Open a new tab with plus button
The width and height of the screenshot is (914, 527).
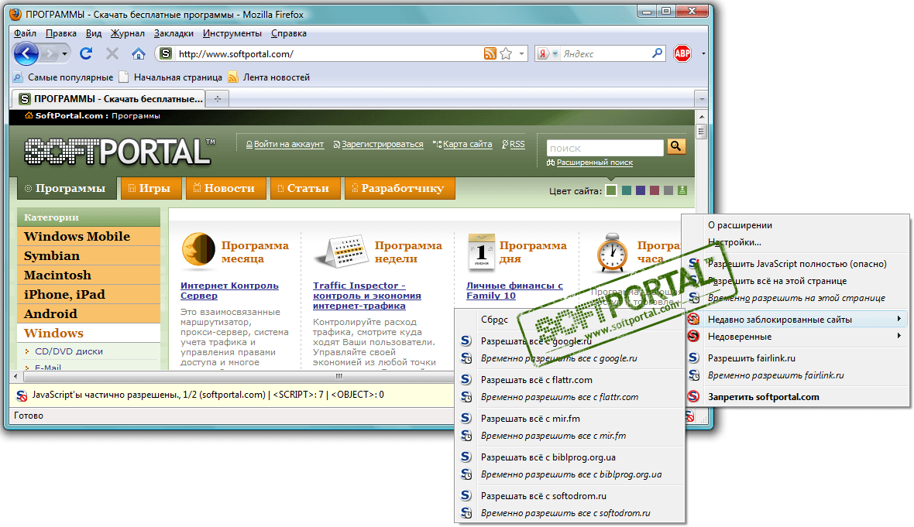click(x=218, y=99)
